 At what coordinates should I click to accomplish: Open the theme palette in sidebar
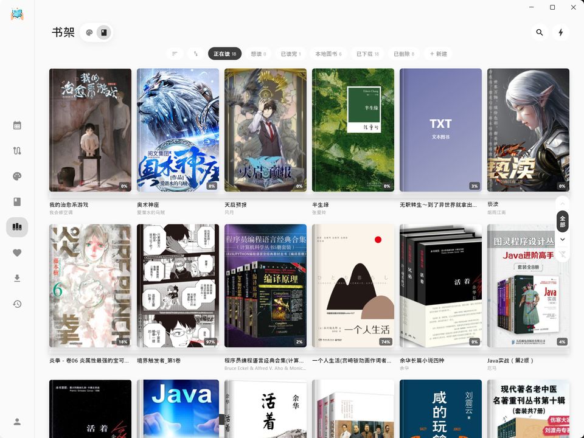tap(17, 176)
